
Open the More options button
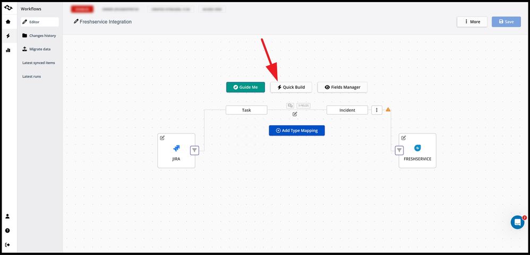[472, 22]
